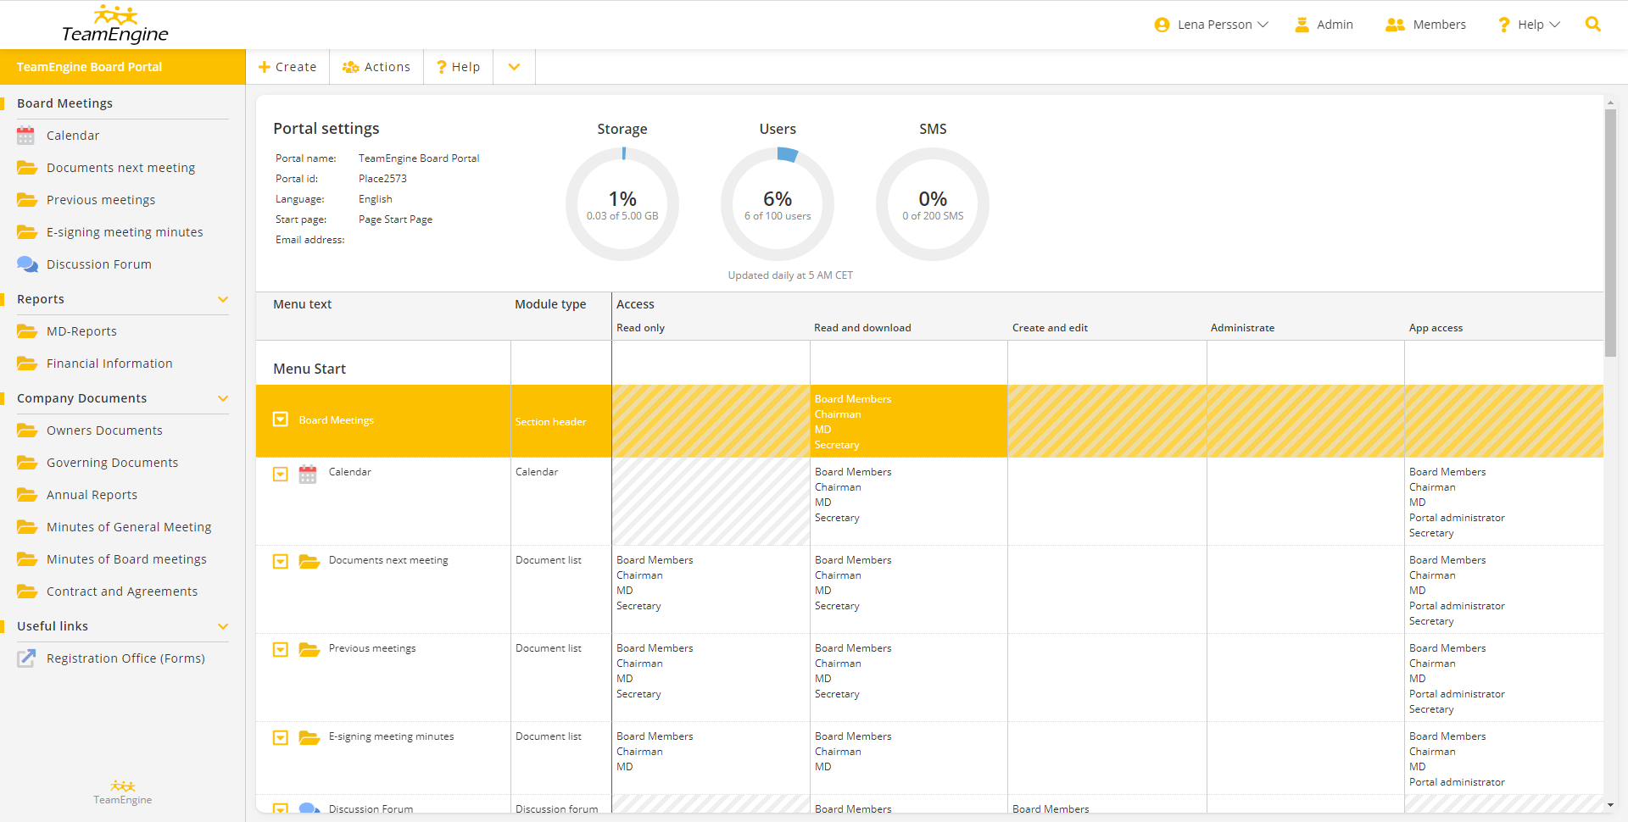The image size is (1628, 822).
Task: Click the 'App access' column header
Action: [x=1436, y=328]
